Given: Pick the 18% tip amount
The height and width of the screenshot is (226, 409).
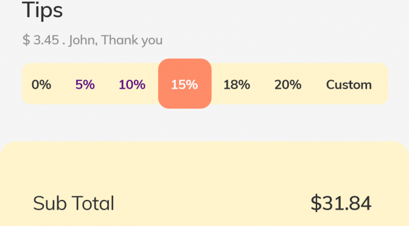Looking at the screenshot, I should [237, 84].
